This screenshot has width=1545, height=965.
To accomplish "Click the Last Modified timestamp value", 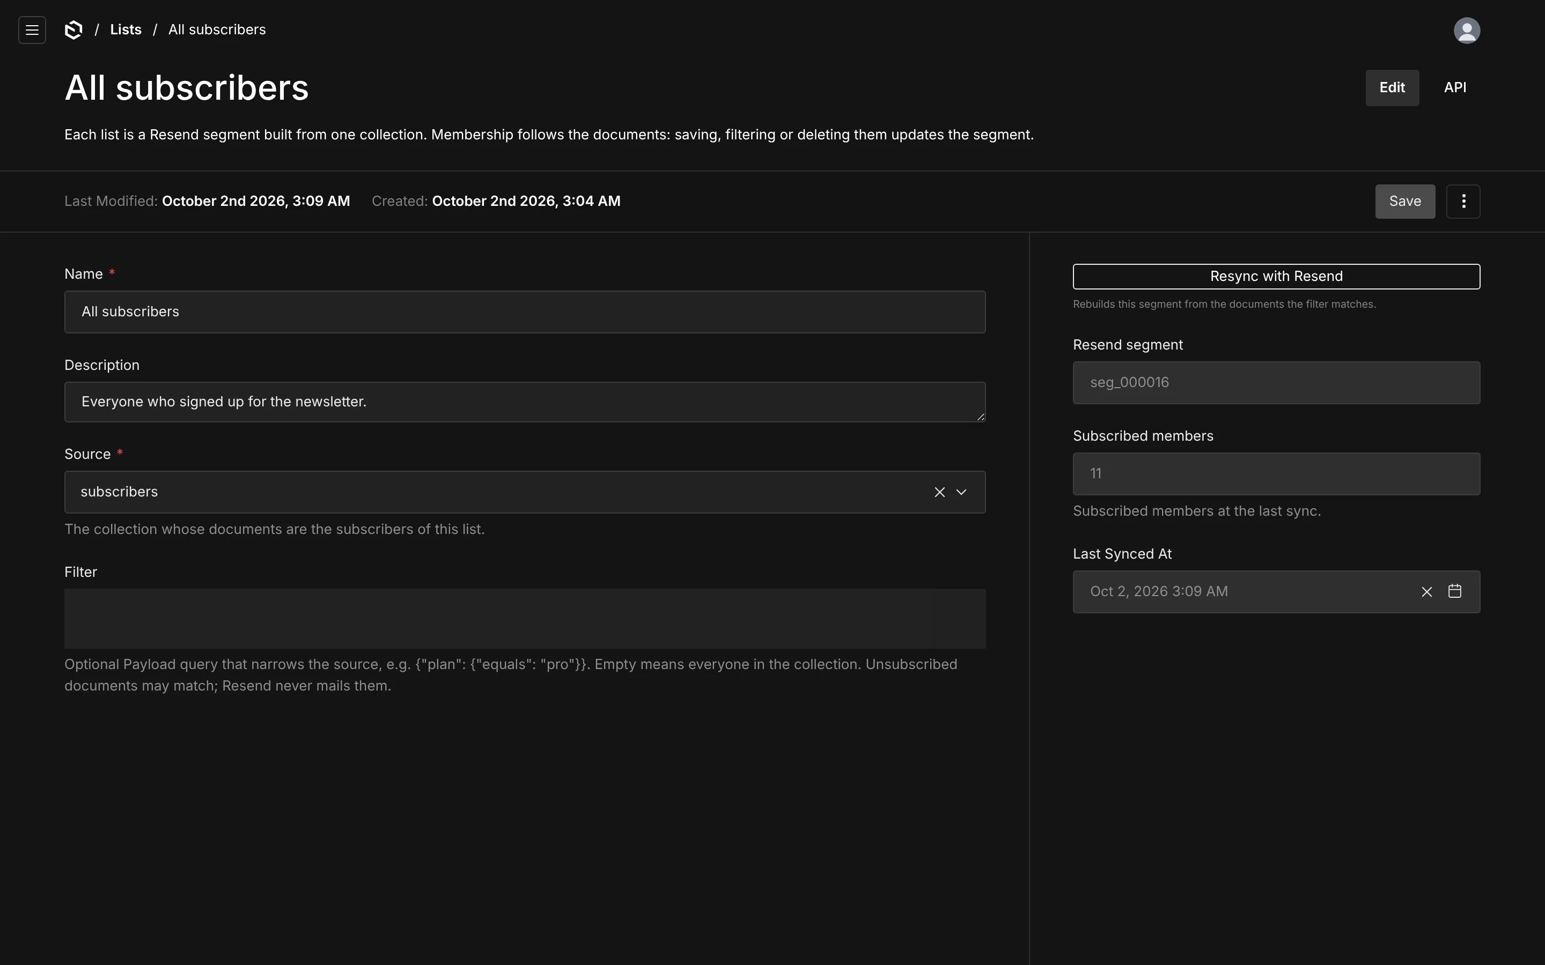I will (256, 202).
